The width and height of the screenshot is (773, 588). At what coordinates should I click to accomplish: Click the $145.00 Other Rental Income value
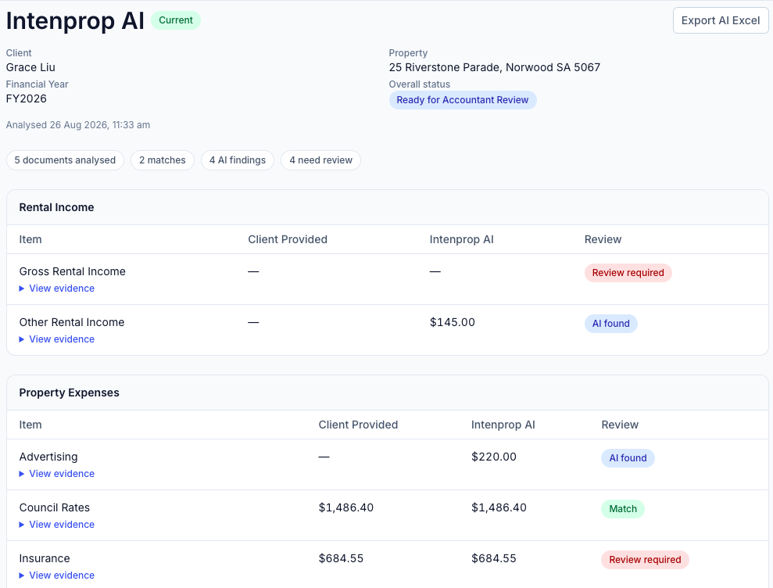coord(452,323)
